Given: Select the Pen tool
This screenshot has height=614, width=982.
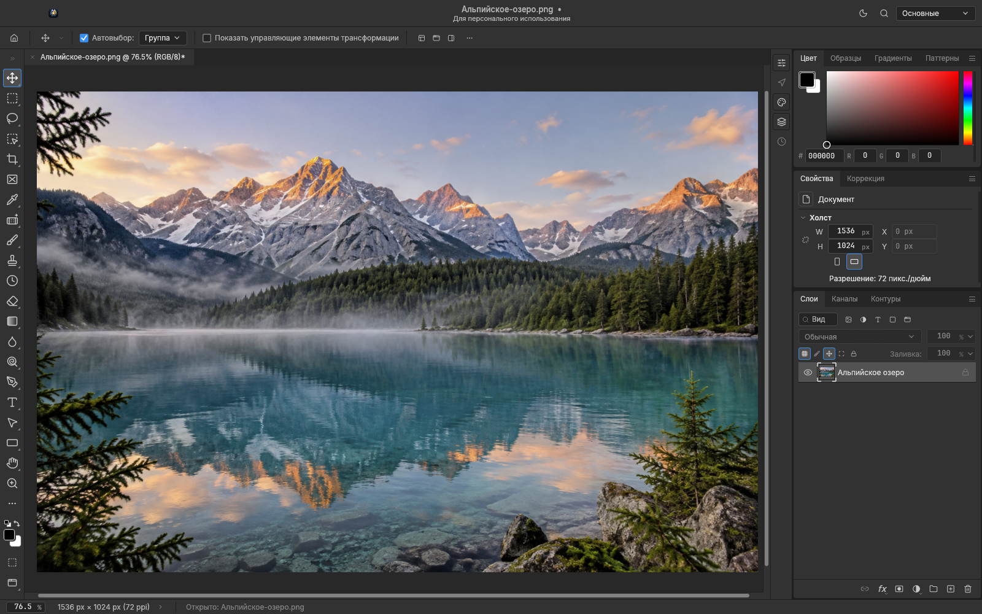Looking at the screenshot, I should coord(12,382).
